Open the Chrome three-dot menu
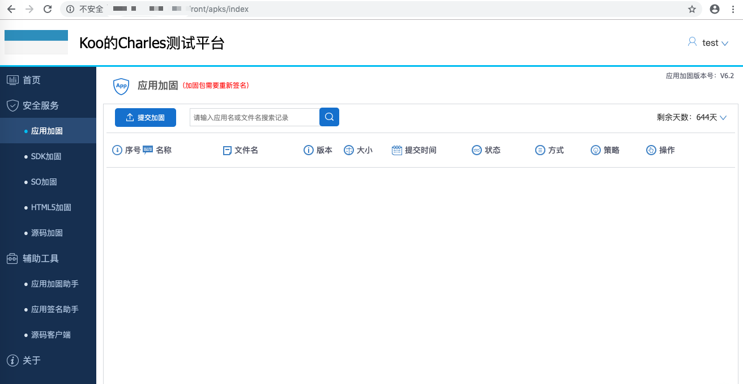 pyautogui.click(x=732, y=9)
